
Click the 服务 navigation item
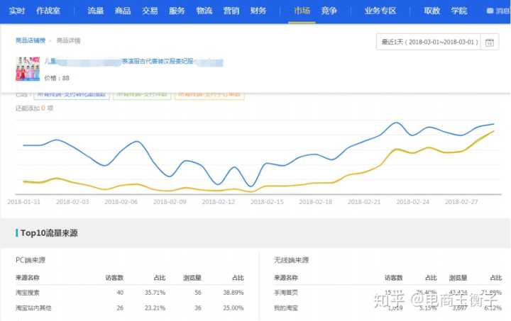point(177,11)
